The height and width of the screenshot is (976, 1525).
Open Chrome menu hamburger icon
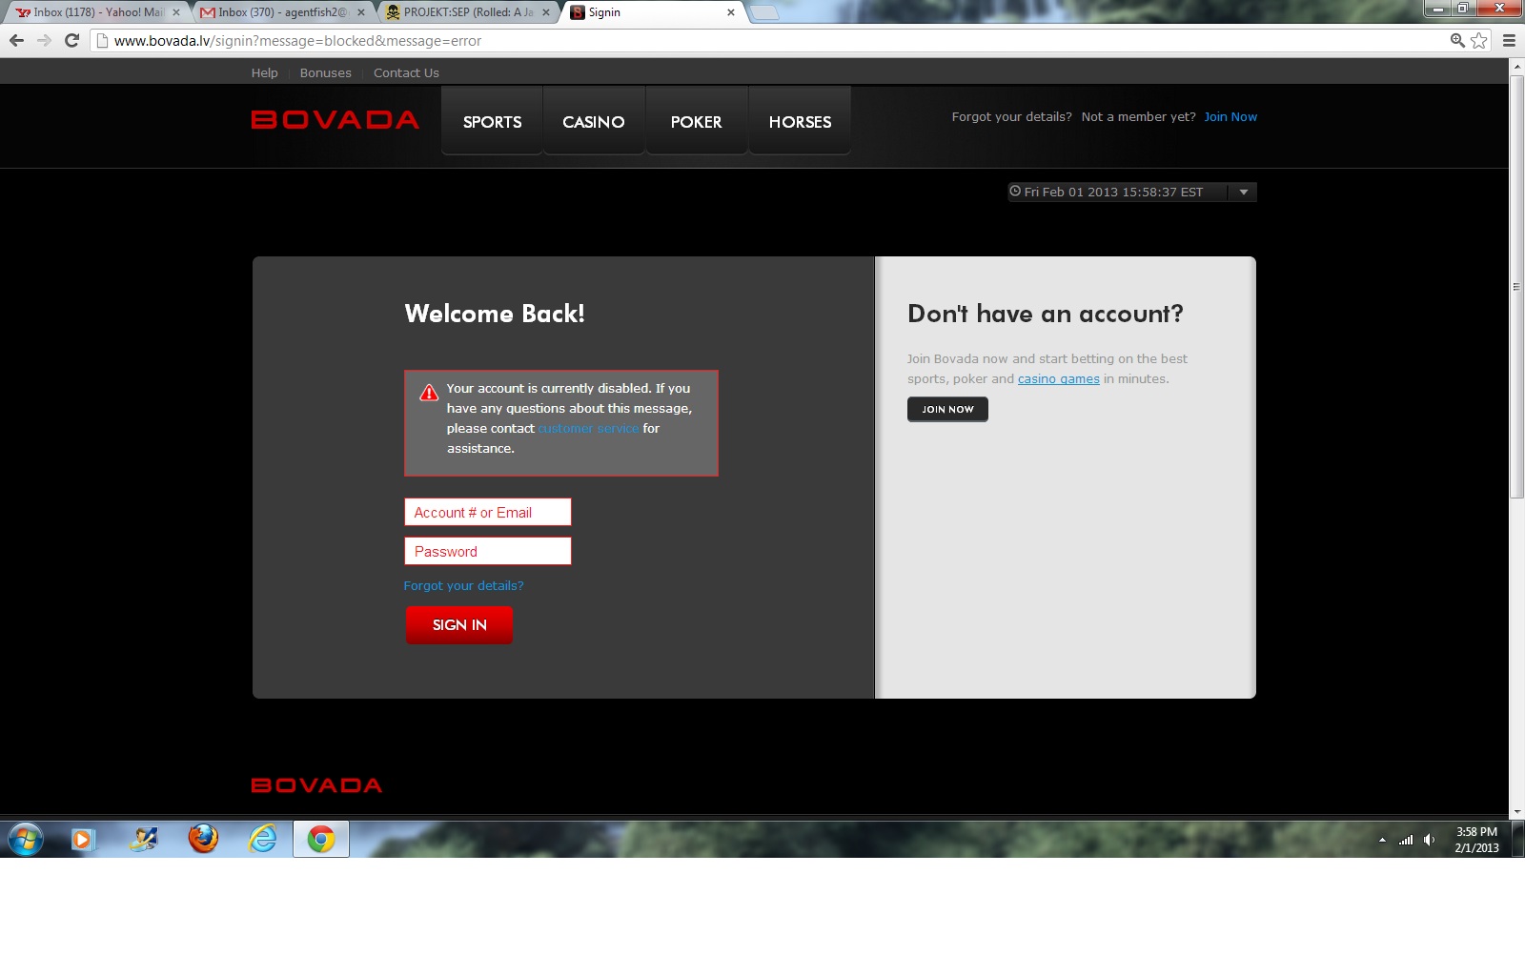[1509, 40]
